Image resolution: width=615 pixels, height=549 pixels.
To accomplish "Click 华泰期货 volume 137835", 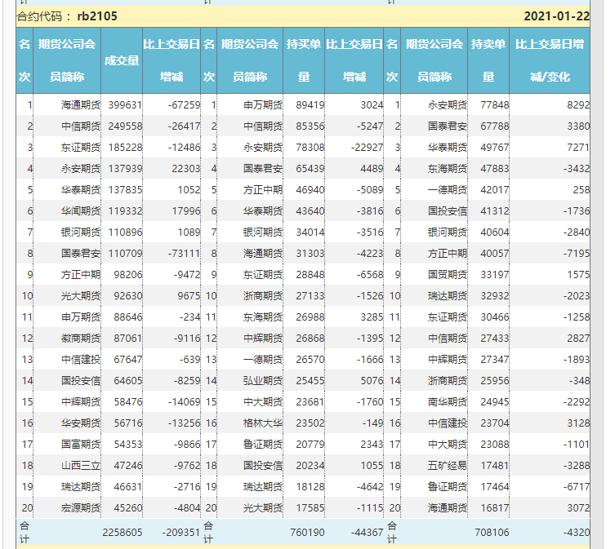I will [x=125, y=189].
